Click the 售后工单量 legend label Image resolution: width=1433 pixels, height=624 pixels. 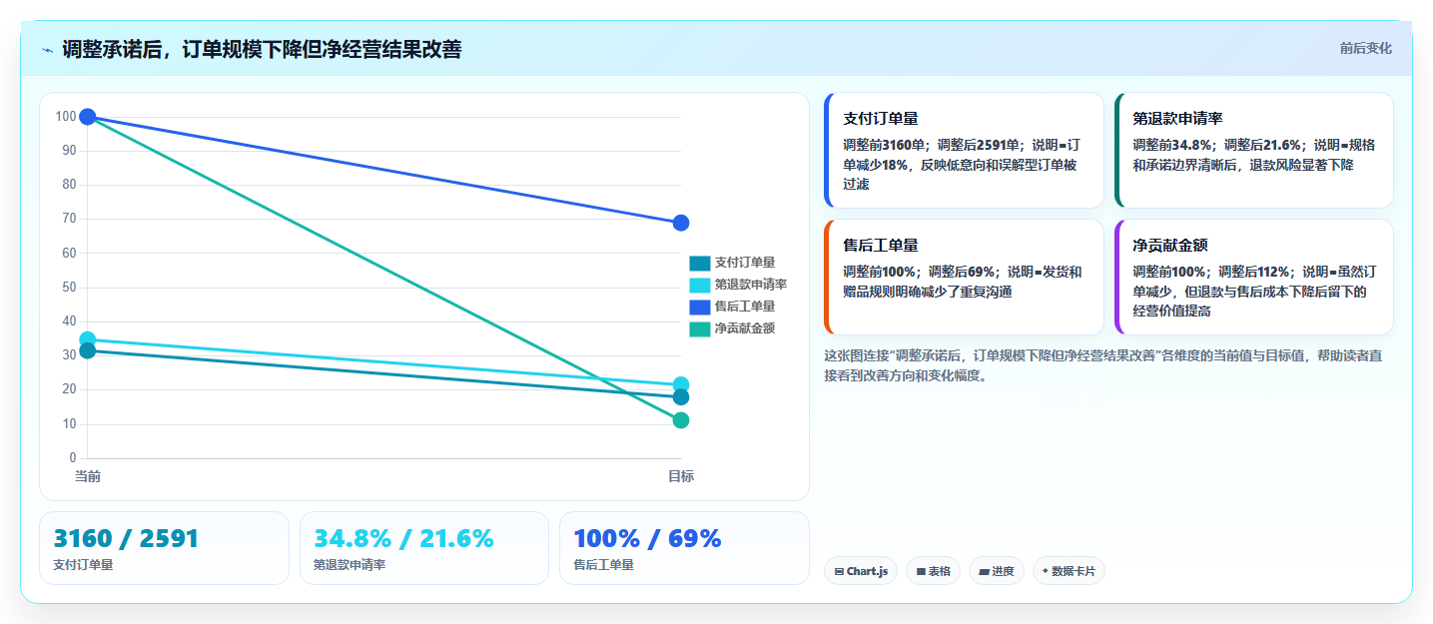[745, 307]
